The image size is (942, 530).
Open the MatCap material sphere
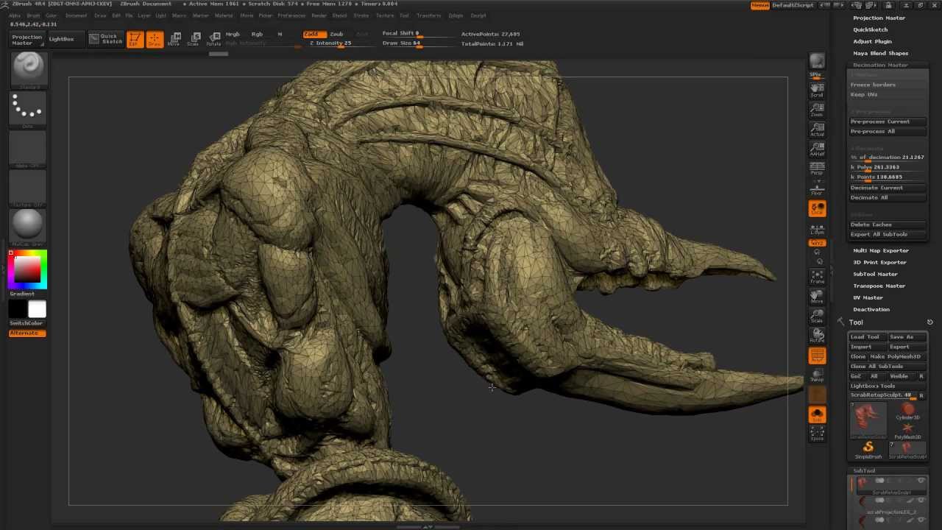(28, 227)
